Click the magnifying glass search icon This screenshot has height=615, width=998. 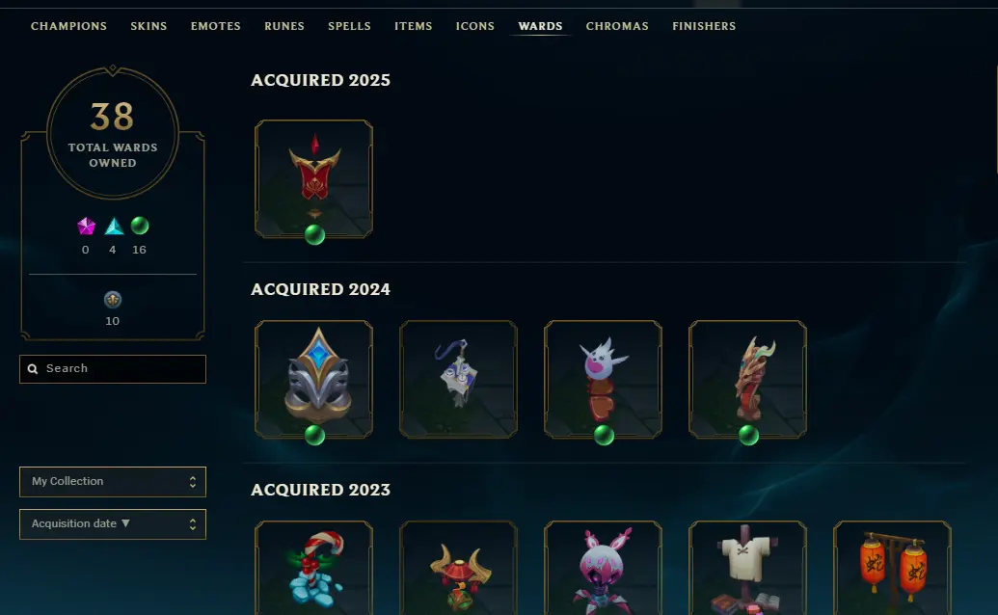(33, 369)
